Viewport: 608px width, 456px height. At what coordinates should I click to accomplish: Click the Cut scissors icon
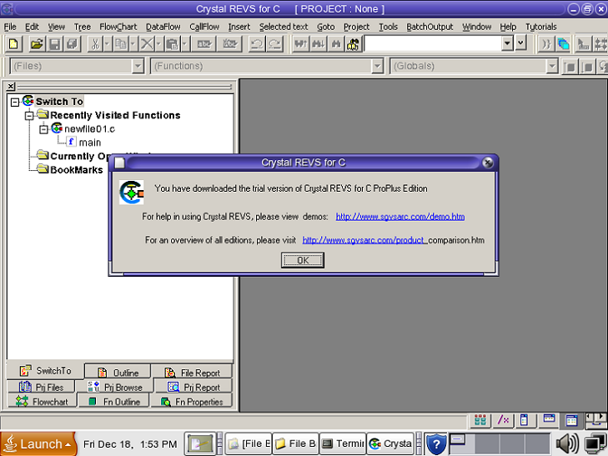coord(95,44)
